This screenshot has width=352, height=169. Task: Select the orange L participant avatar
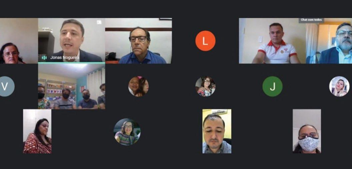click(x=205, y=41)
